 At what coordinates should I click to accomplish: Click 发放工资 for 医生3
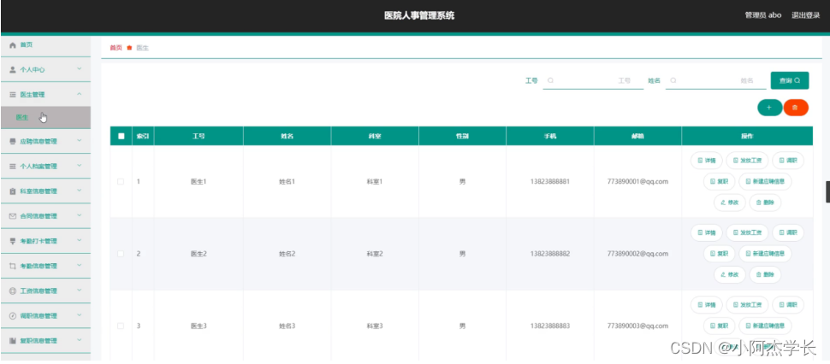747,305
